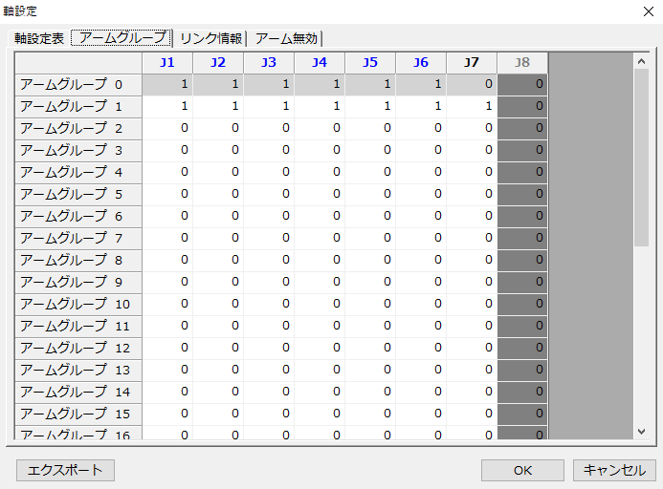Click the J5 cell of アームグループ 14
Screen dimensions: 663x489
[x=370, y=392]
